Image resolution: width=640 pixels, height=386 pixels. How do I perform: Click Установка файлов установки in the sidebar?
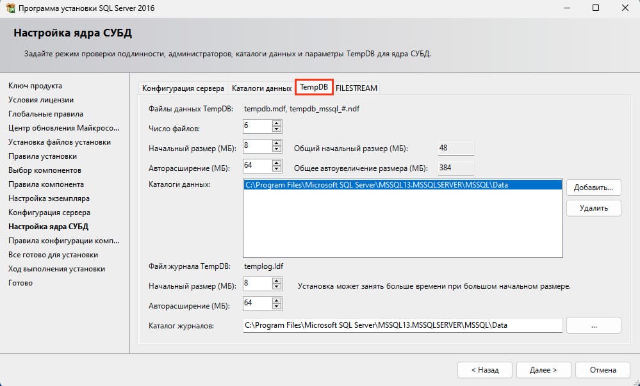click(60, 142)
